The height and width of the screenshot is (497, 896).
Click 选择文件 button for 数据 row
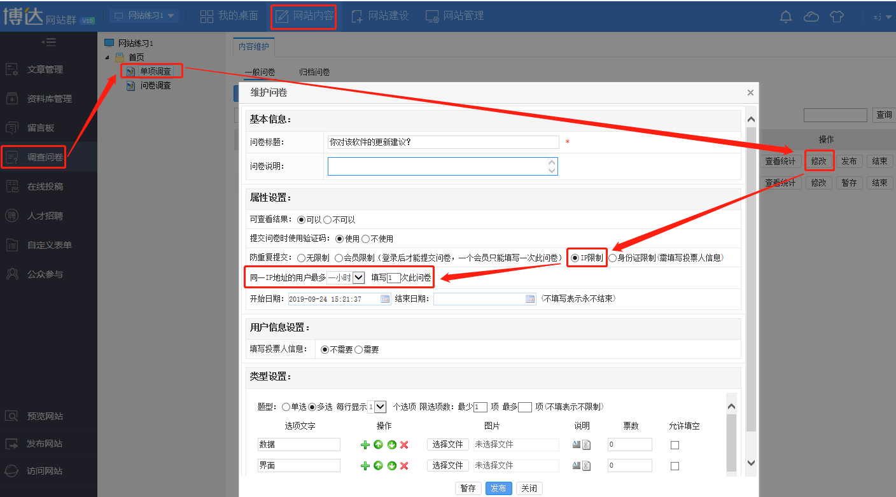tap(447, 444)
